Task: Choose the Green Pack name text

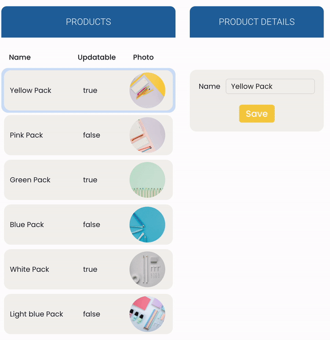Action: [30, 180]
